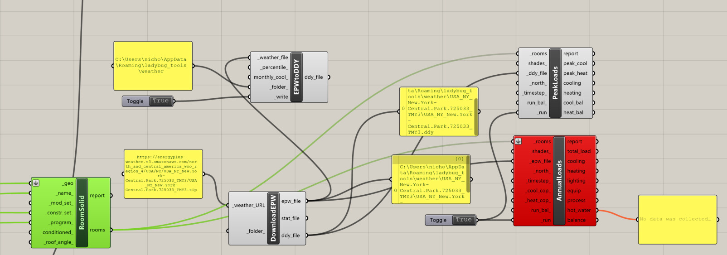Click the peak_cool output on PeakLoads

pos(575,63)
